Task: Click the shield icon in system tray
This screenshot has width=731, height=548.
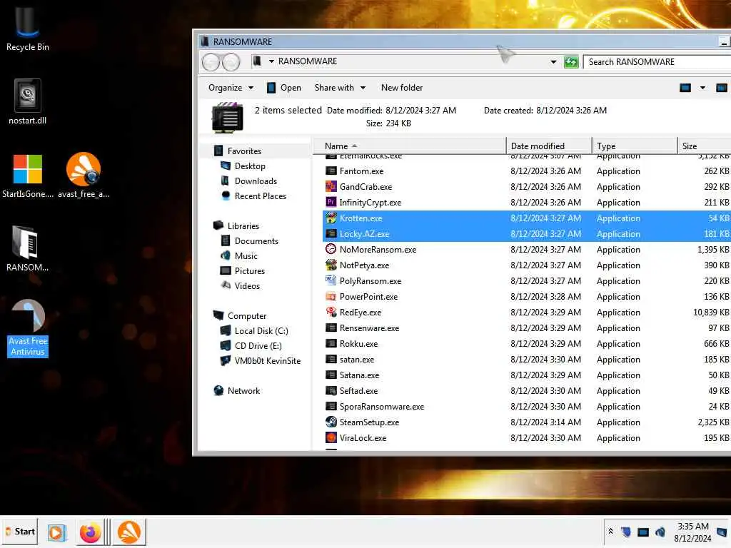Action: (x=626, y=532)
